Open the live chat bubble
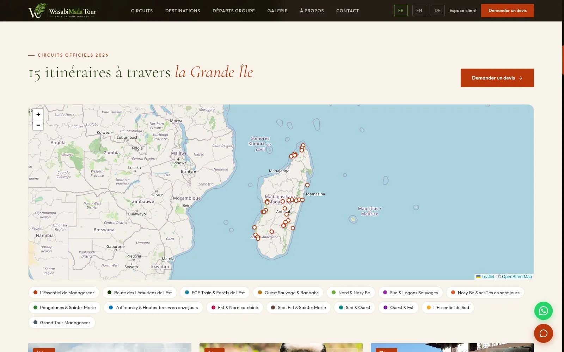Screen dimensions: 564x352 pos(543,333)
